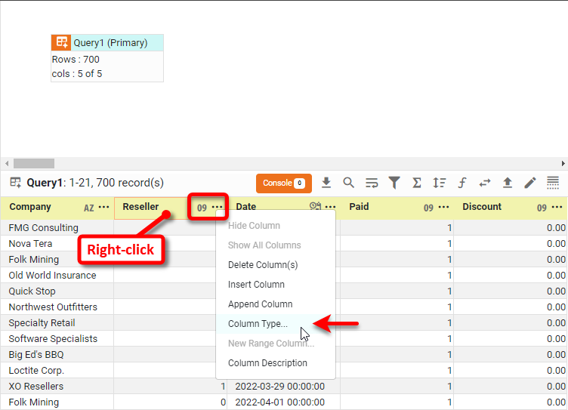Choose Insert Column in the menu
Screen dimensions: 568x410
[x=256, y=285]
